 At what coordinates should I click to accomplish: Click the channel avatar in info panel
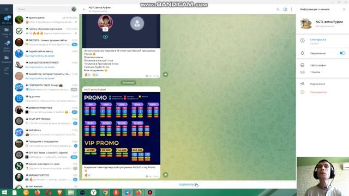pos(306,24)
